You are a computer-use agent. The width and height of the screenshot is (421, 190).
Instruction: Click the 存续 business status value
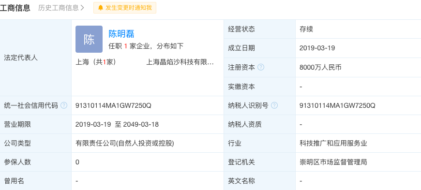306,29
